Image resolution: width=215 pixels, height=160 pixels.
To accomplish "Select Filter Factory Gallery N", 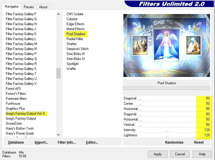I will [x=21, y=49].
